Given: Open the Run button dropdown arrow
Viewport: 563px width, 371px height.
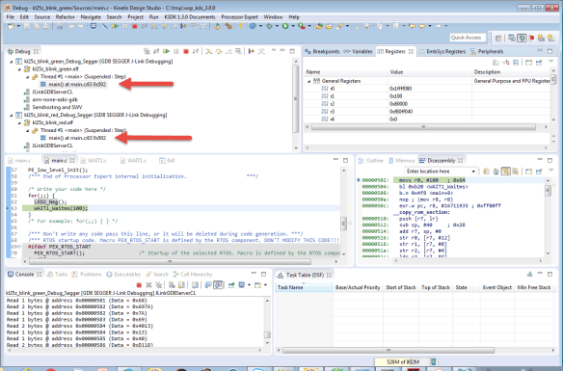Looking at the screenshot, I should click(x=293, y=26).
